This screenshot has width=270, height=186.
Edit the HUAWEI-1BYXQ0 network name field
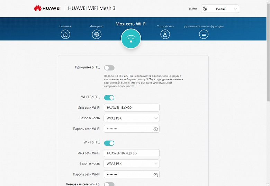132,108
